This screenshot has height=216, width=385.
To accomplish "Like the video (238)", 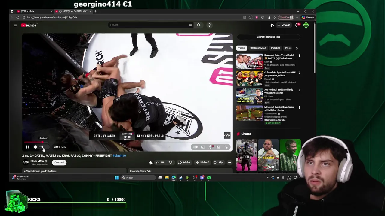I will click(160, 163).
